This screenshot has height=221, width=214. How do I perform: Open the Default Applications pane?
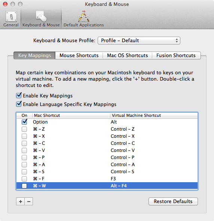point(84,19)
